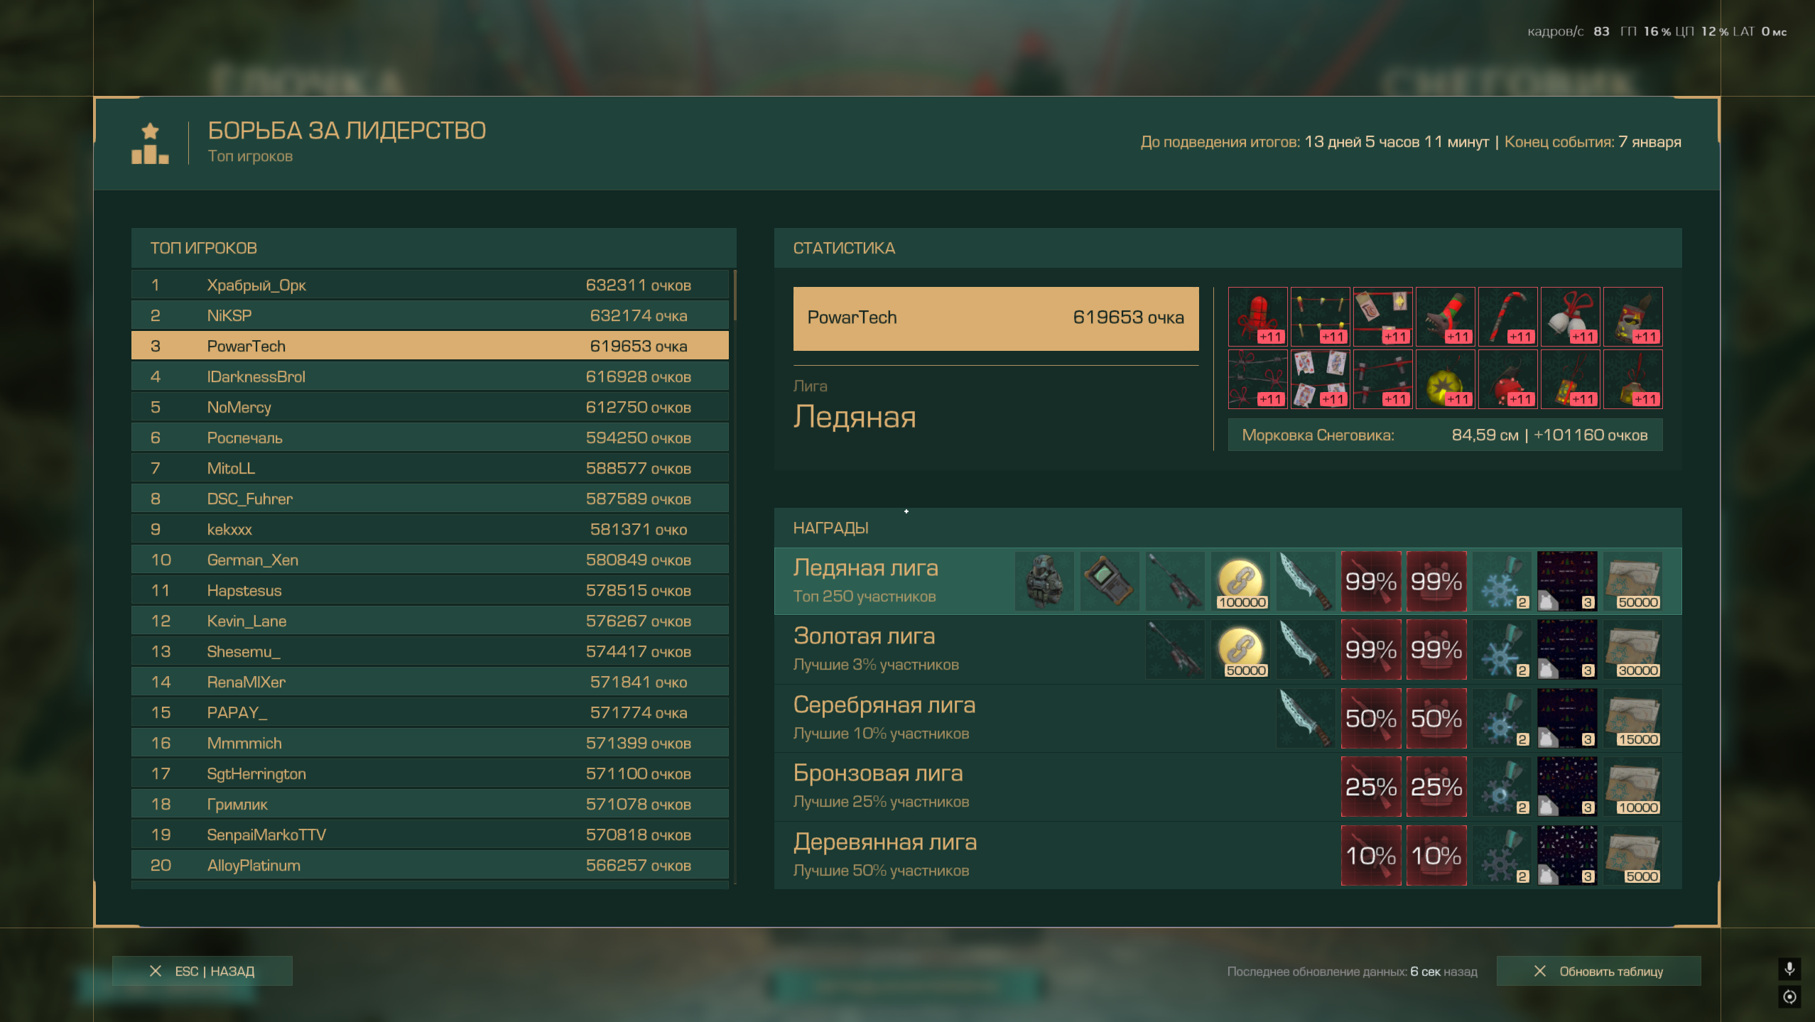
Task: Select player row MitoLL
Action: coord(430,468)
